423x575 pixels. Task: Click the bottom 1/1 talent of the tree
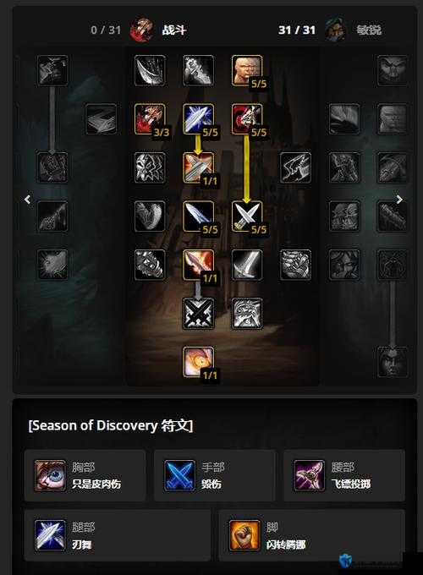point(199,362)
